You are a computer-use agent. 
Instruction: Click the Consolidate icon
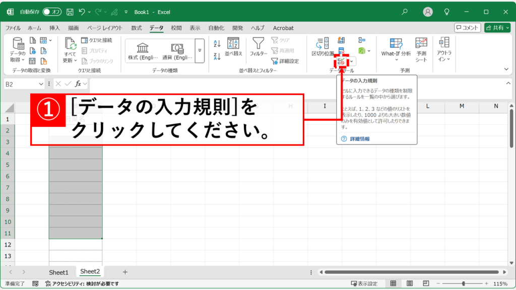(362, 40)
